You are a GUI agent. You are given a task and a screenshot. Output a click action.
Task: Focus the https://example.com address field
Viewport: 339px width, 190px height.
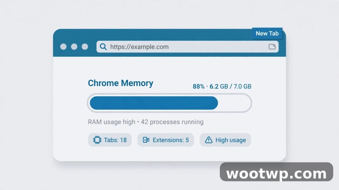(187, 47)
